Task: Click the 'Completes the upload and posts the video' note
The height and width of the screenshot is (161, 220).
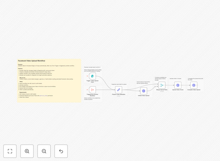Action: pos(195,79)
